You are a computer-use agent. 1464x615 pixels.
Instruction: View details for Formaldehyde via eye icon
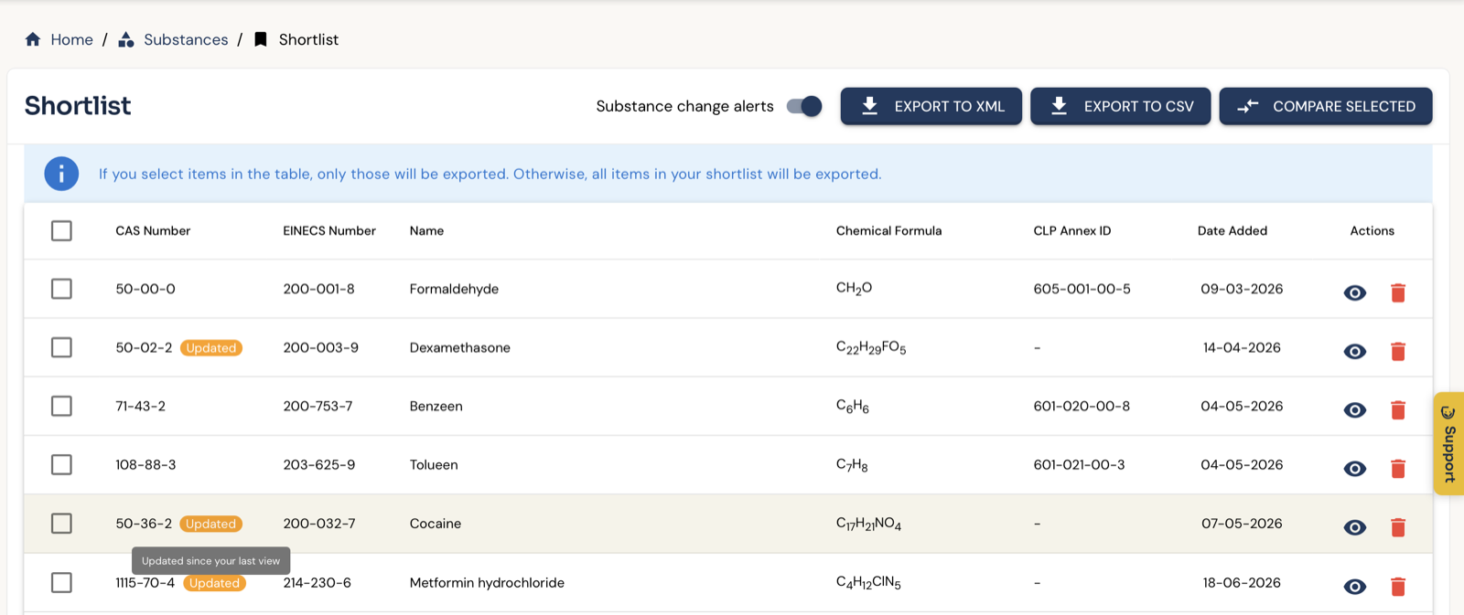(x=1355, y=292)
